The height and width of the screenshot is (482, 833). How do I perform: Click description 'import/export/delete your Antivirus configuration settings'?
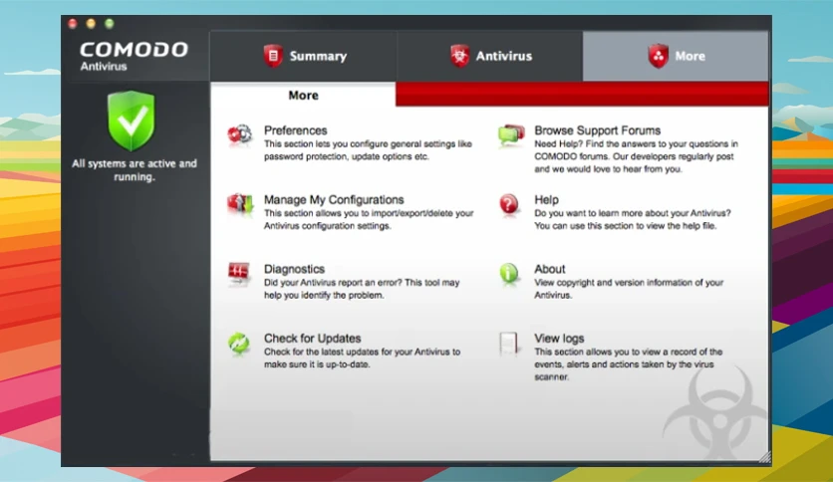[369, 219]
